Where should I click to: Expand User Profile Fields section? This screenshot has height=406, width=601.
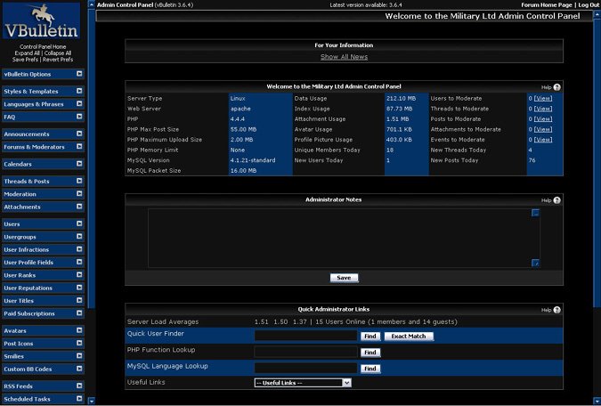(79, 262)
